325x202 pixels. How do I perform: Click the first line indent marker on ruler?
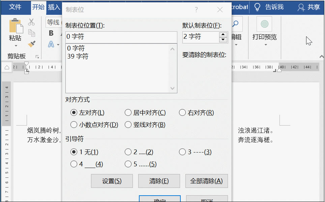(x=26, y=63)
